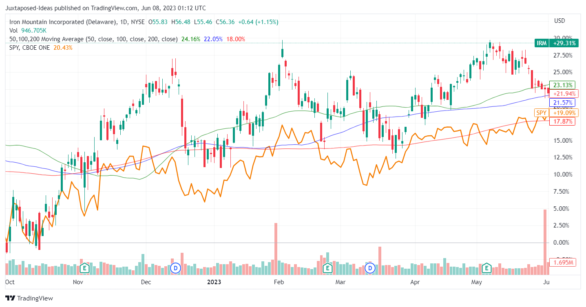Click the TradingView logo at bottom
This screenshot has height=307, width=586.
click(29, 298)
